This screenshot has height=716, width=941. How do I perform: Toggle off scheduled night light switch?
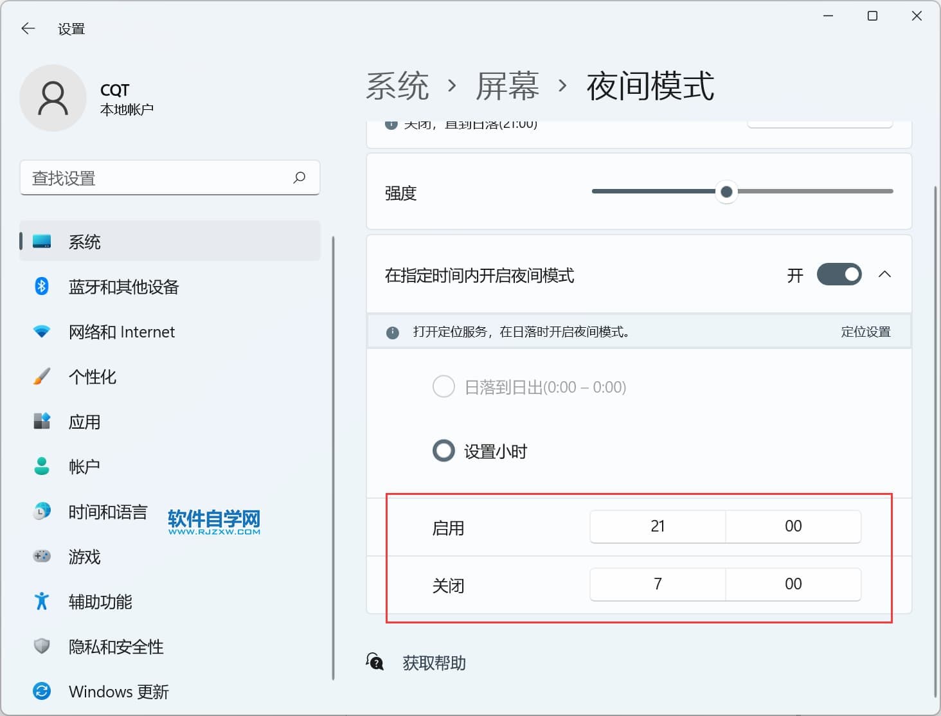[839, 274]
